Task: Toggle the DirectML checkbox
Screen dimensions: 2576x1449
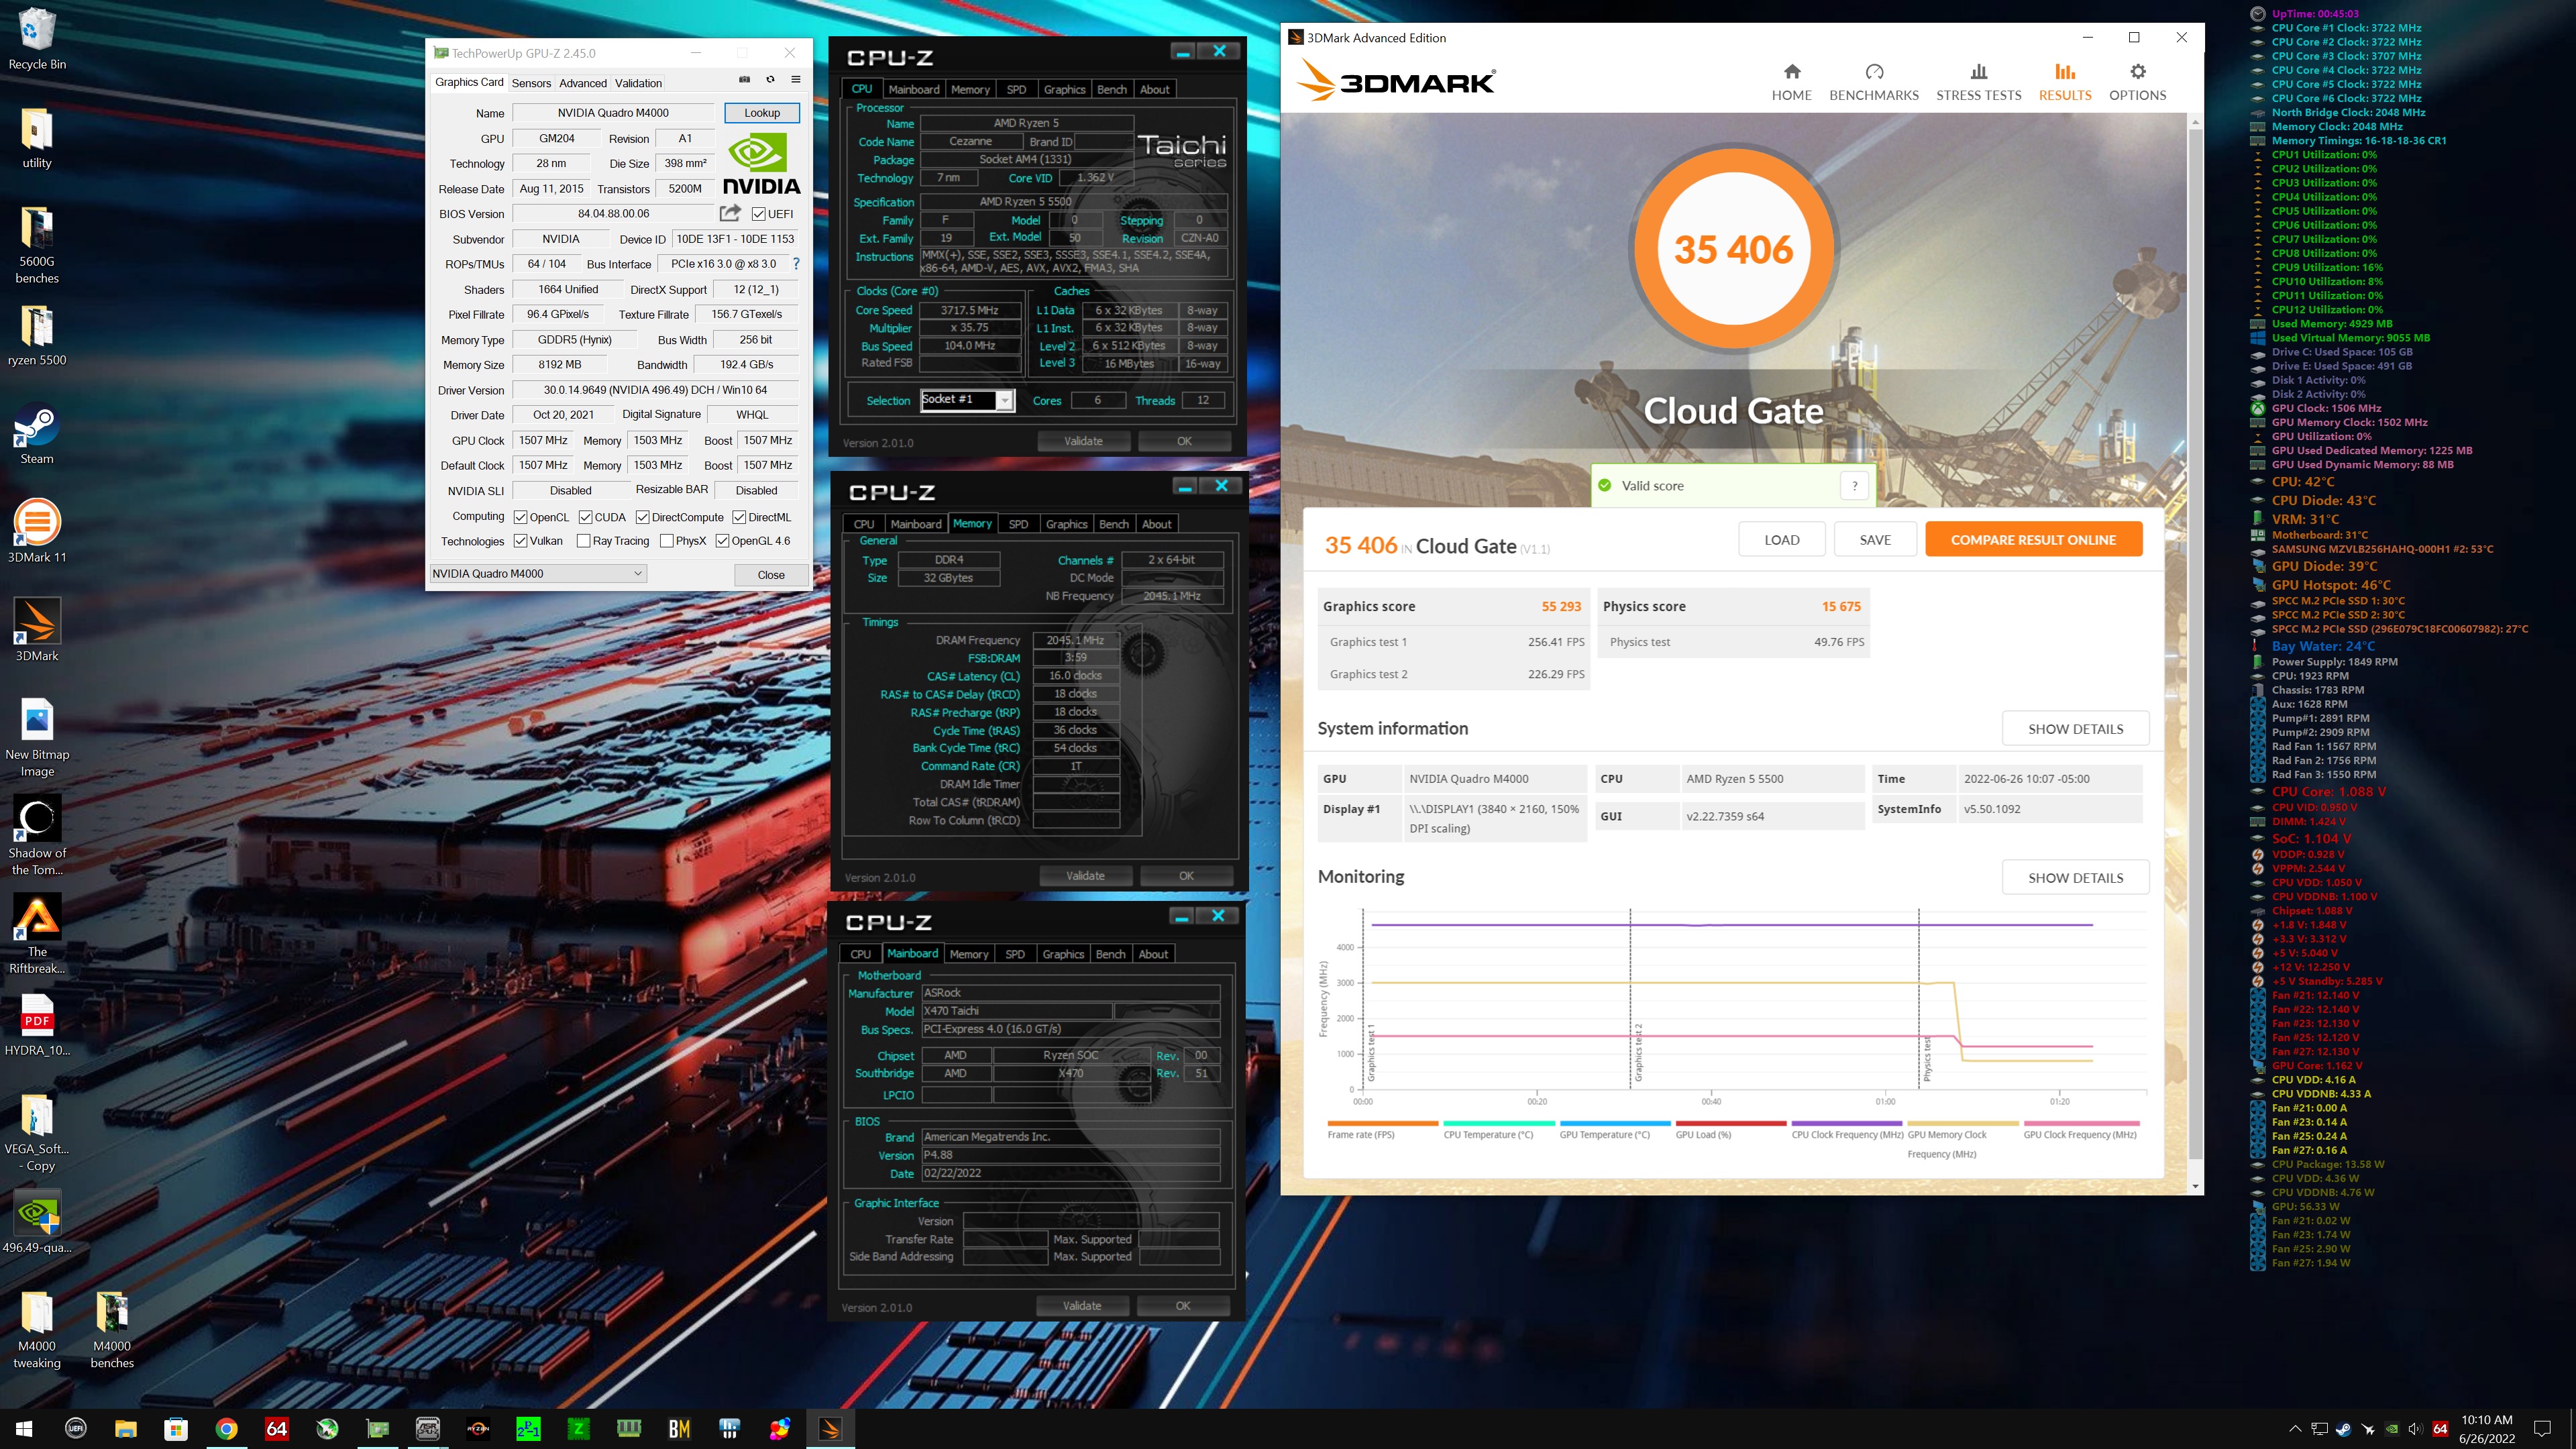Action: pyautogui.click(x=739, y=517)
